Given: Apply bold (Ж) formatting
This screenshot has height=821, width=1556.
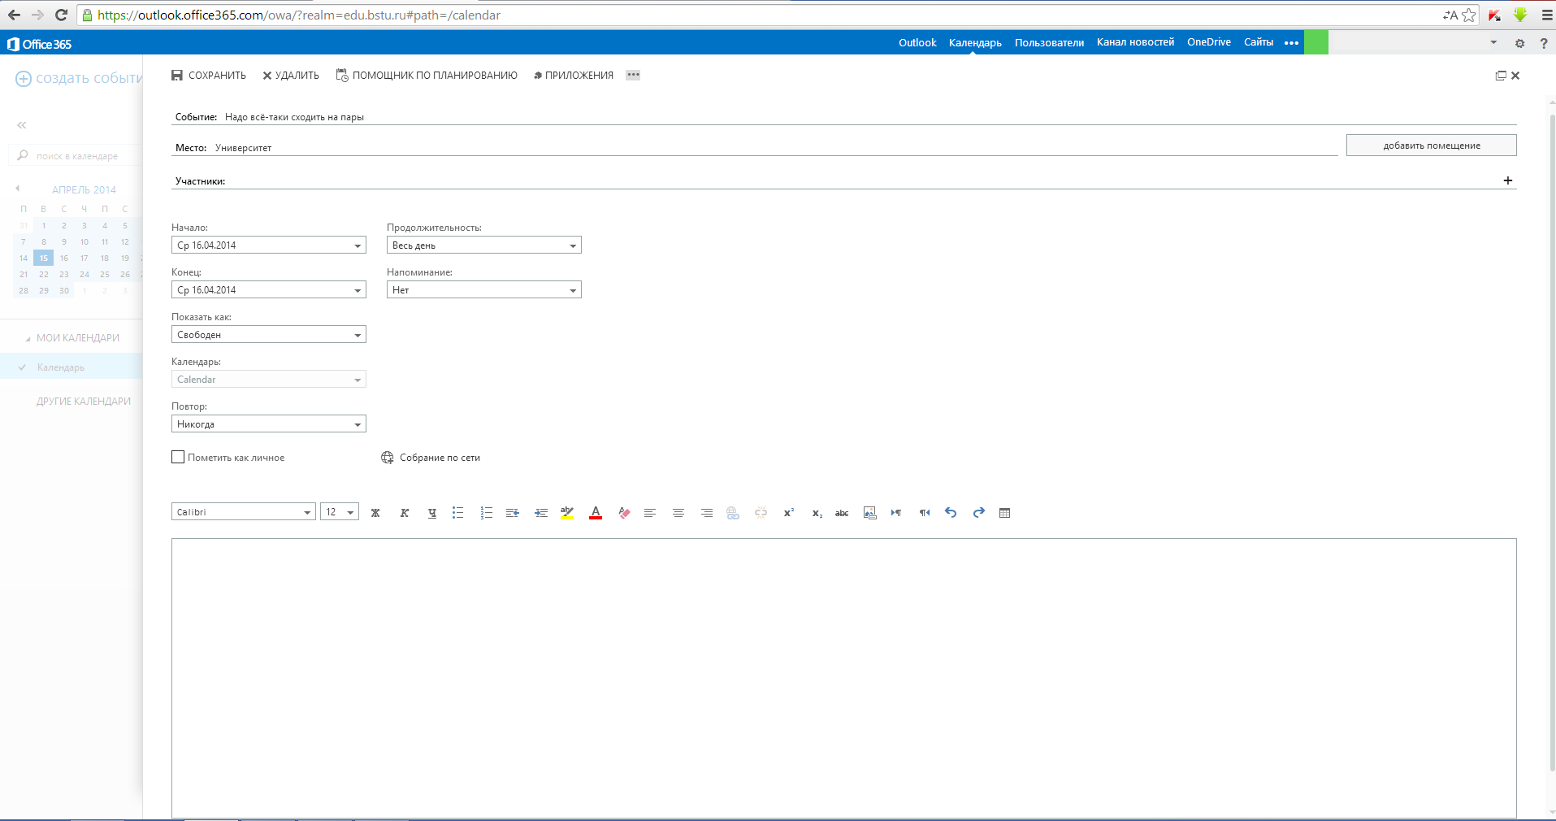Looking at the screenshot, I should [x=375, y=513].
